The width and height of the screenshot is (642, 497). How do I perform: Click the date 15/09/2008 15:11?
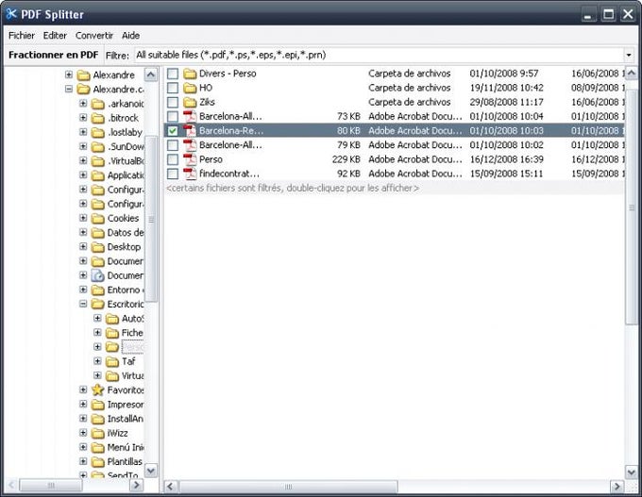506,174
